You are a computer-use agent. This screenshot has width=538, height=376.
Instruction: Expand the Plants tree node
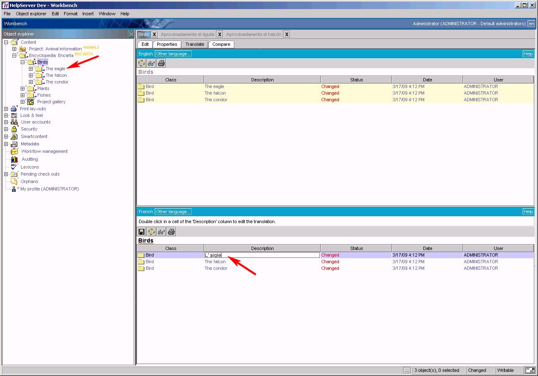click(x=23, y=88)
